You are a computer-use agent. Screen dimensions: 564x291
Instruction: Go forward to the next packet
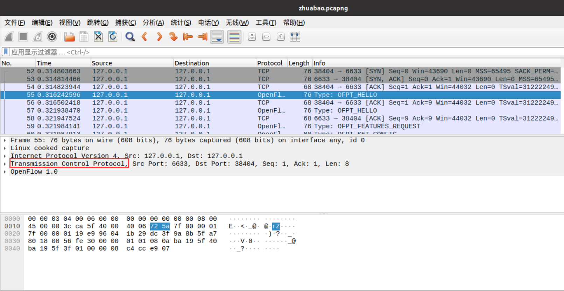pos(159,37)
